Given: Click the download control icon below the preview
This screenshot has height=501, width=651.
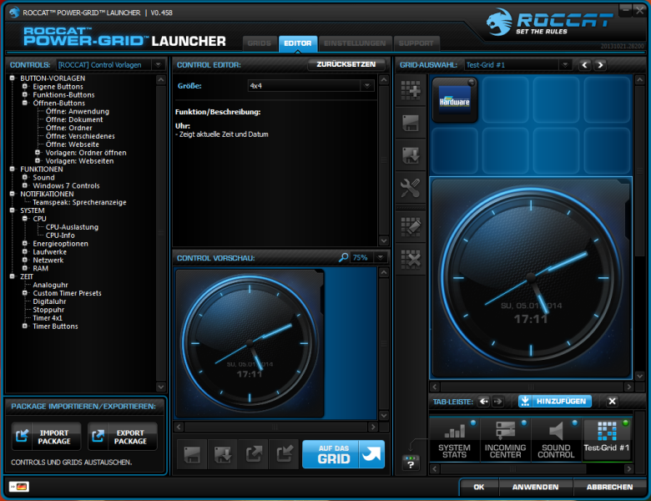Looking at the screenshot, I should (223, 454).
